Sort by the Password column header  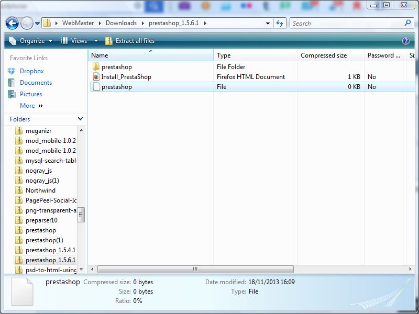tap(385, 55)
